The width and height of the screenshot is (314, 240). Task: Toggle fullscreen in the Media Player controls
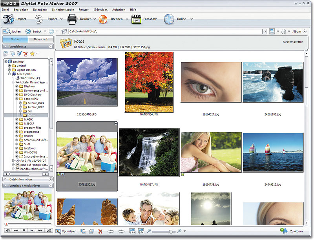click(x=49, y=230)
